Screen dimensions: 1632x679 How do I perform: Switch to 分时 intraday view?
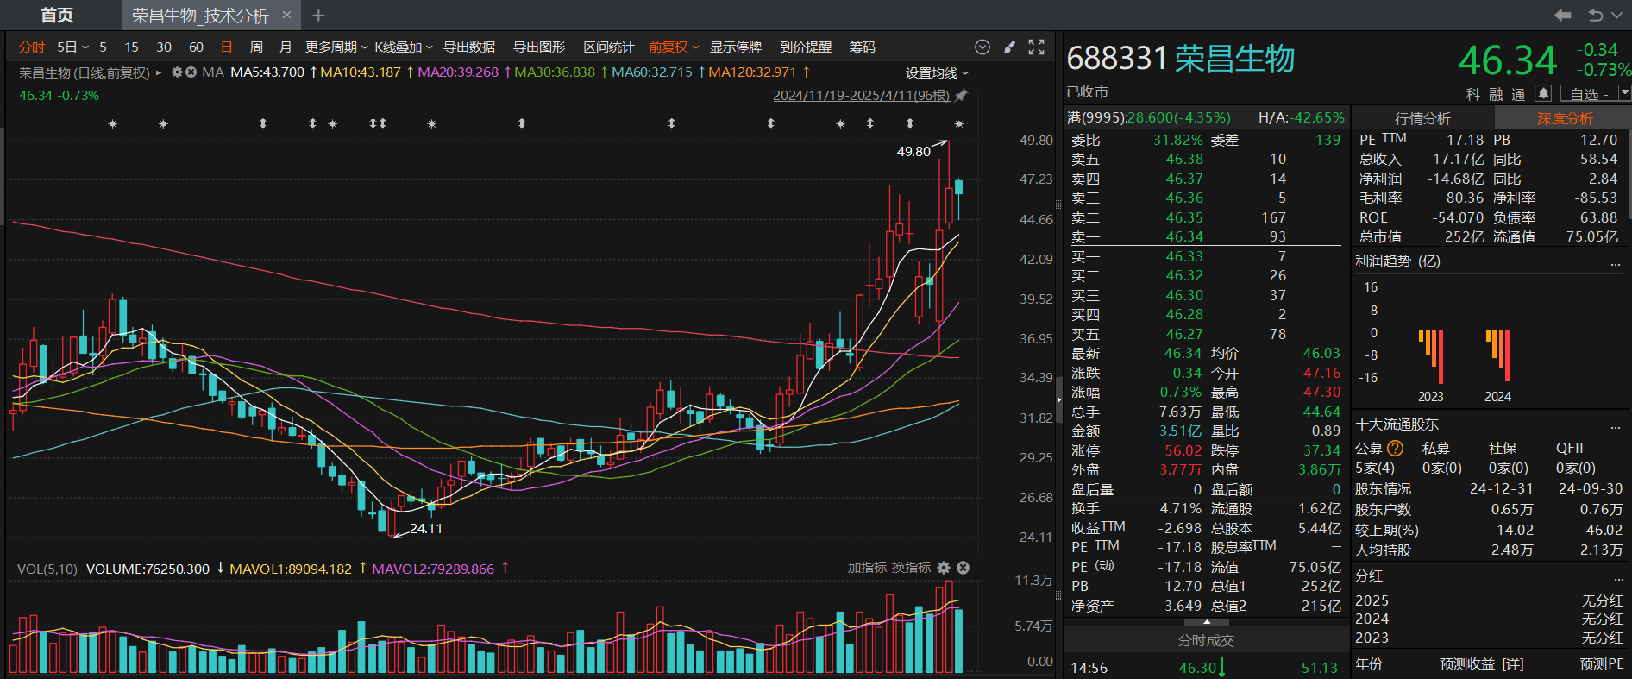pos(32,47)
